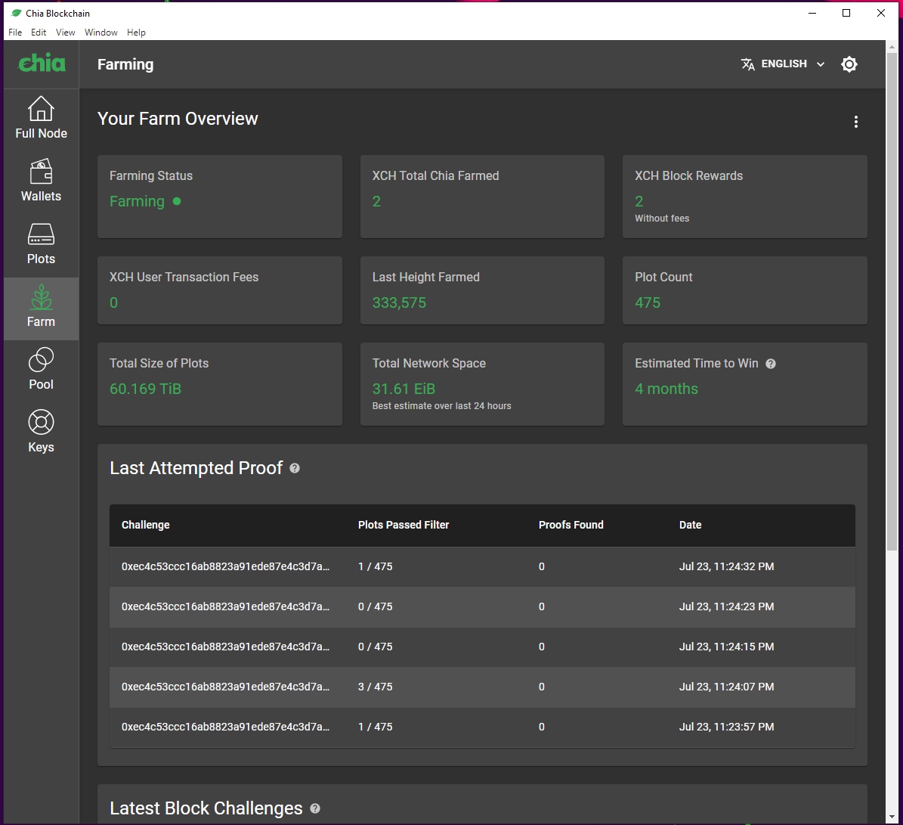The image size is (903, 825).
Task: Open the Edit menu
Action: point(39,33)
